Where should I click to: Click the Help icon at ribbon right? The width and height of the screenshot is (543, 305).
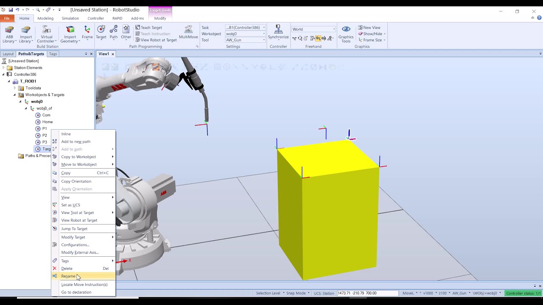point(540,18)
